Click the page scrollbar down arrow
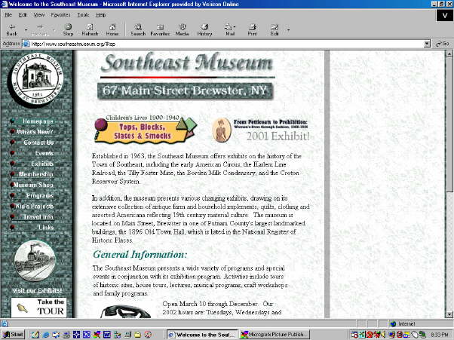This screenshot has width=454, height=340. click(x=449, y=314)
